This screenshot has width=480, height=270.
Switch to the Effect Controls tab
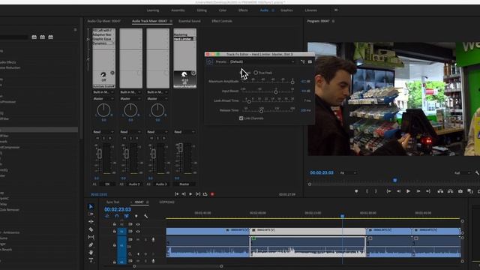(222, 21)
